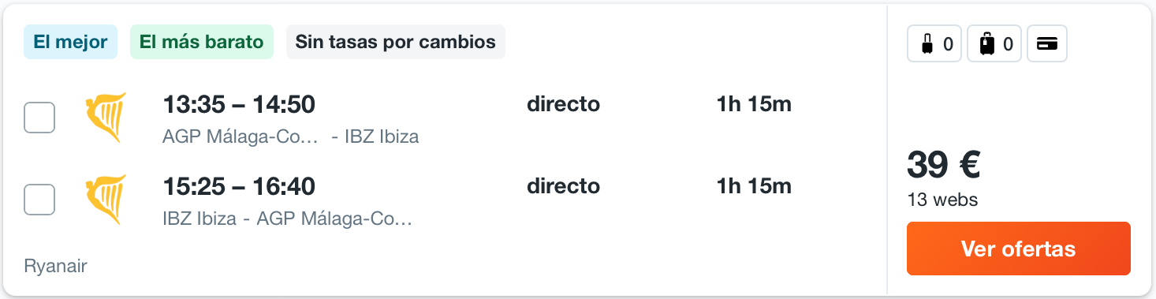Click the return flight 1h 15m duration
Viewport: 1156px width, 299px height.
click(754, 186)
